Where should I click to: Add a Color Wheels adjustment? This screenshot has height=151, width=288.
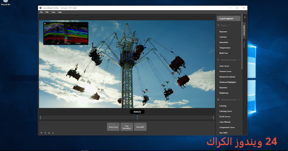coord(225,122)
